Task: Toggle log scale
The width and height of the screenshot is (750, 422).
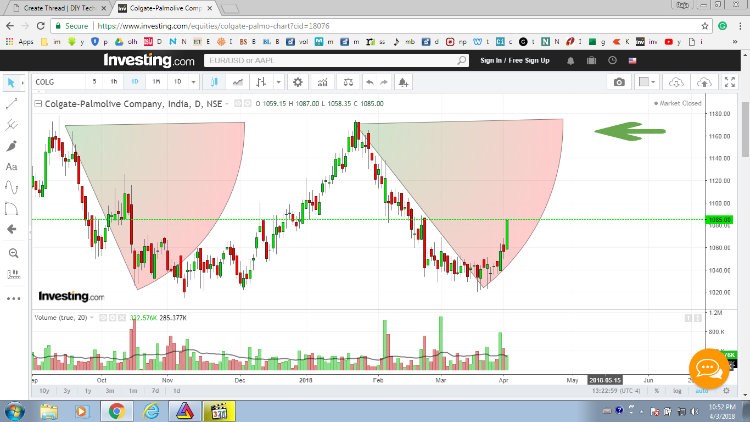Action: pyautogui.click(x=678, y=391)
